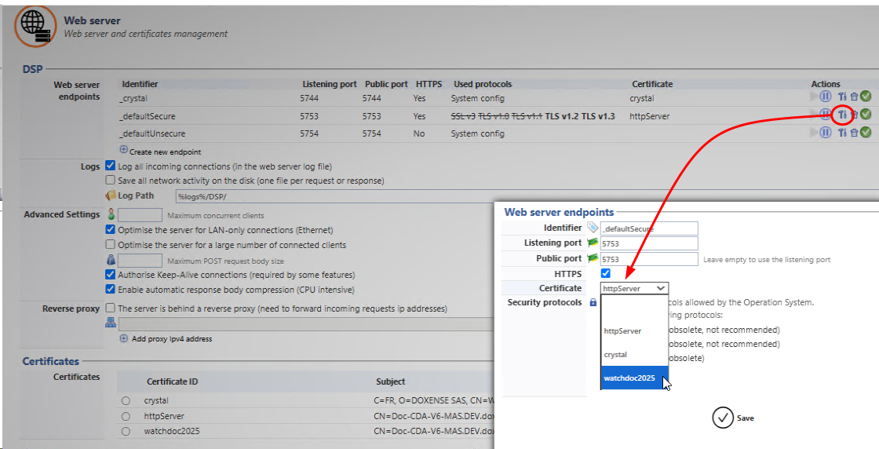Edit the _crystal endpoint with tools icon
Viewport: 879px width, 449px height.
pyautogui.click(x=842, y=97)
